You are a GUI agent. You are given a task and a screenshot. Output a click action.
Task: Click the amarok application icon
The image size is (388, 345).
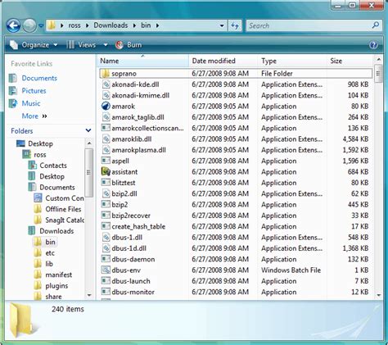(x=106, y=106)
